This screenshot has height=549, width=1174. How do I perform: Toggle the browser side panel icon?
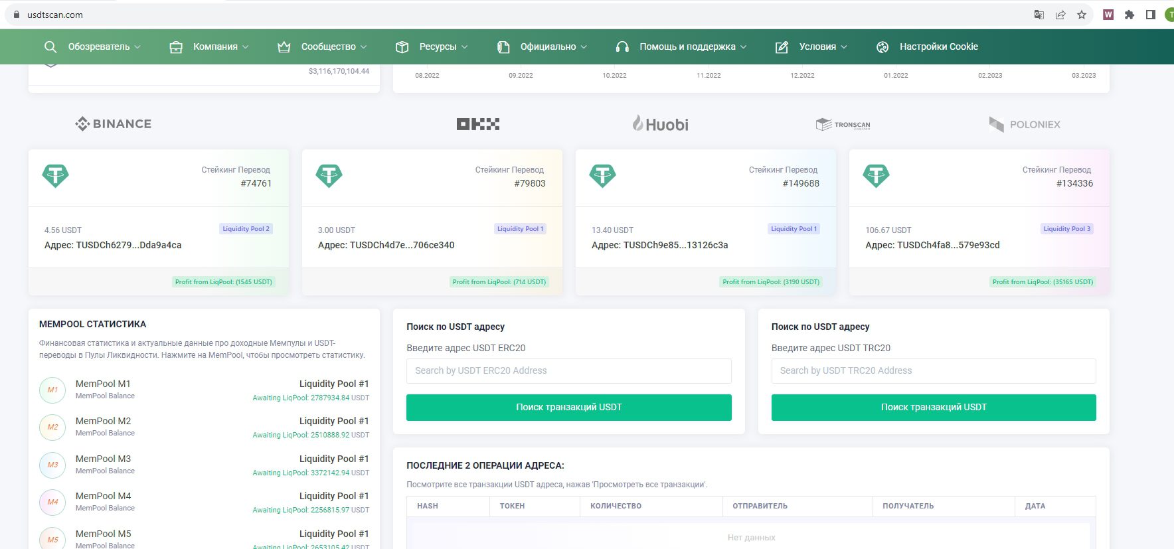[1151, 15]
